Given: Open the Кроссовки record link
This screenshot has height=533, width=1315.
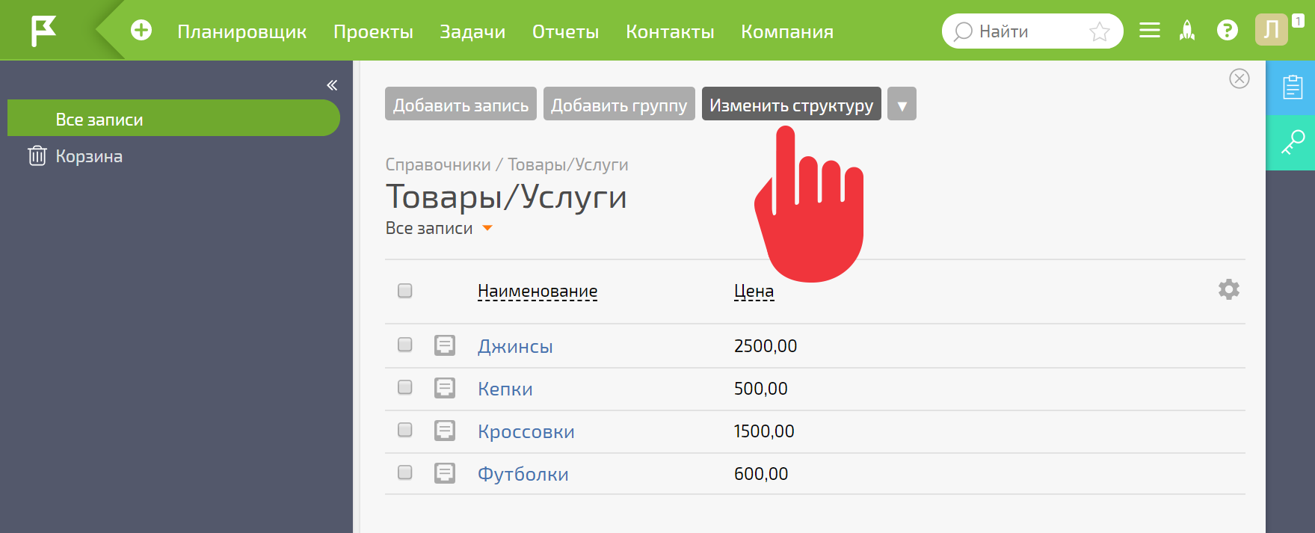Looking at the screenshot, I should pos(526,431).
